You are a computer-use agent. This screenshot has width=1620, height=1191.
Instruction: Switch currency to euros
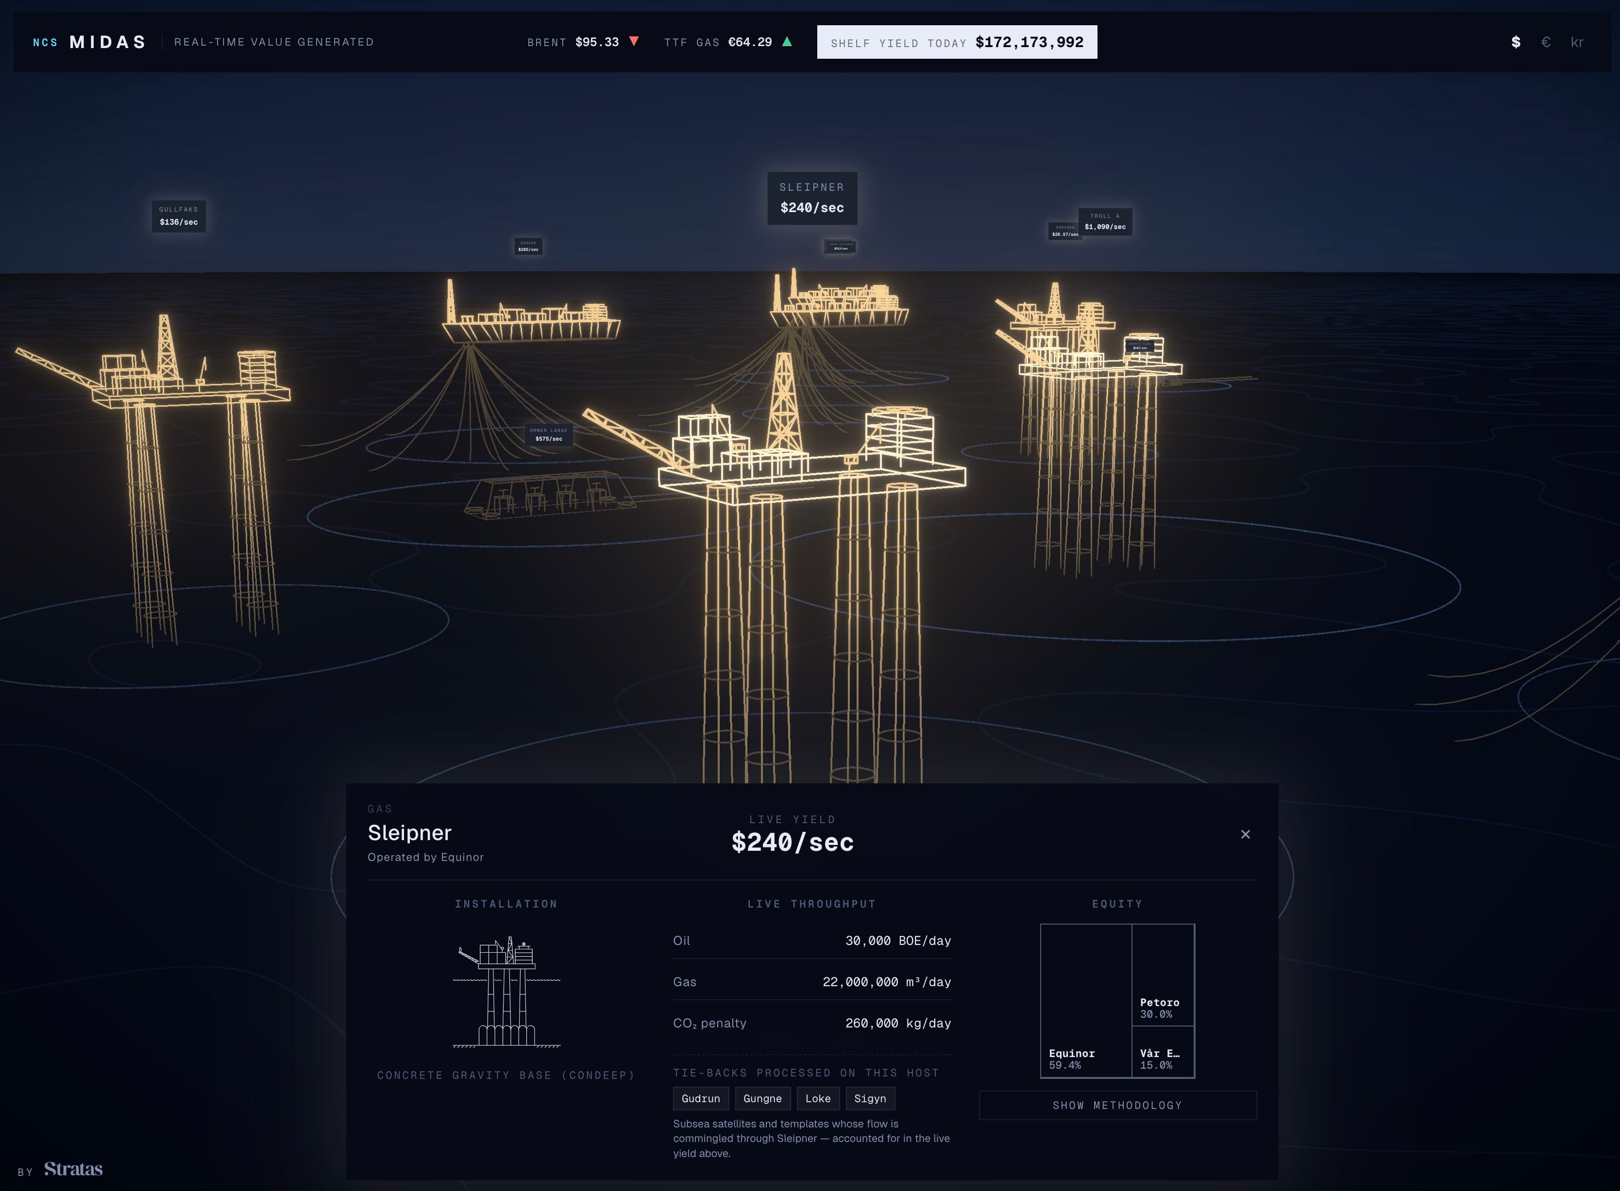[x=1546, y=42]
